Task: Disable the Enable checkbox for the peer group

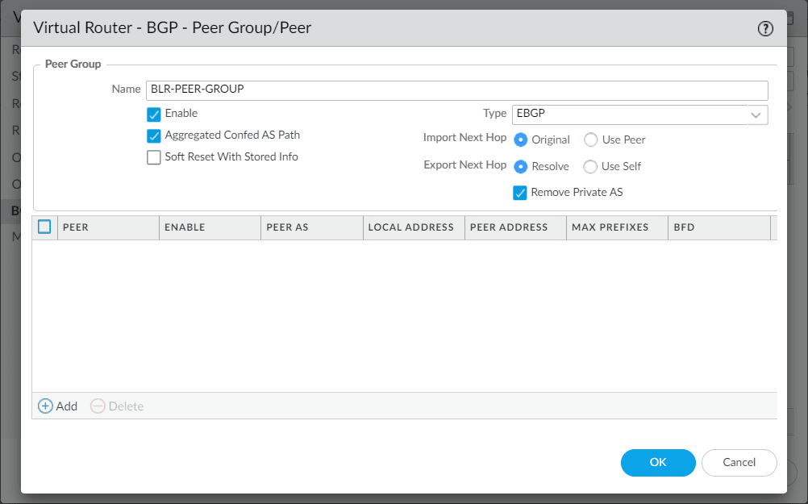Action: 154,114
